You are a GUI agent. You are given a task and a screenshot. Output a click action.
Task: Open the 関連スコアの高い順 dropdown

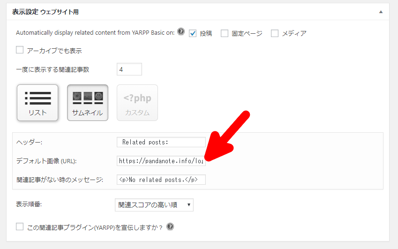point(154,205)
